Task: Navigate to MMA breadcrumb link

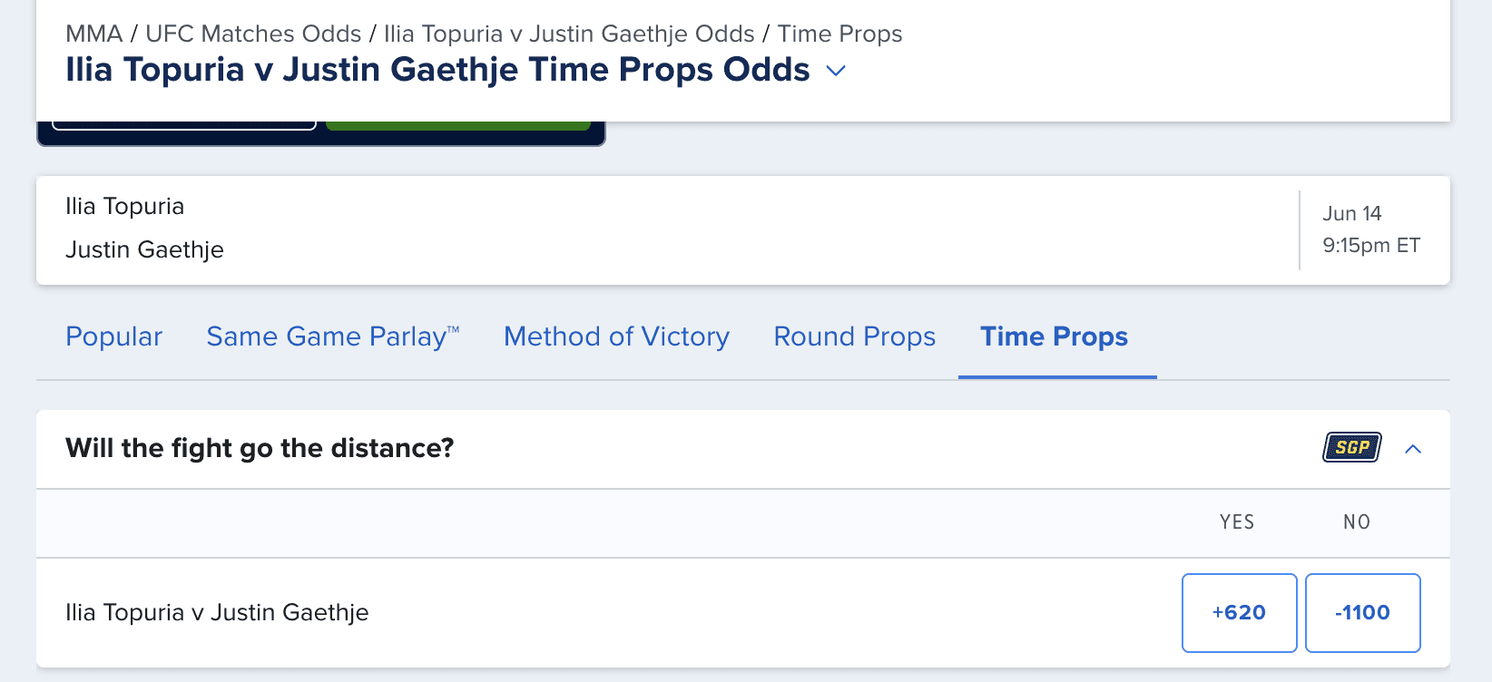Action: pos(93,34)
